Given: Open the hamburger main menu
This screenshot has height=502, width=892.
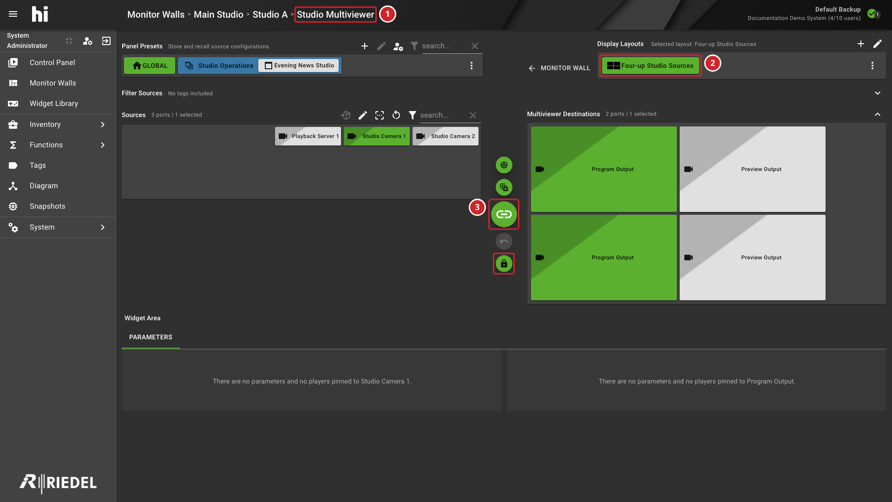Looking at the screenshot, I should point(13,14).
